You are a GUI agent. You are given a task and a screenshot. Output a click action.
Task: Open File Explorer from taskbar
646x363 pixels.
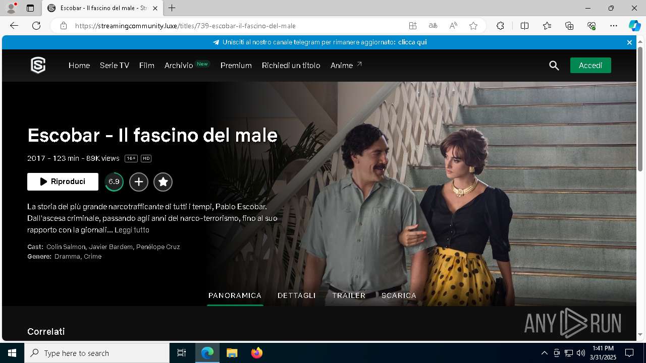coord(232,353)
